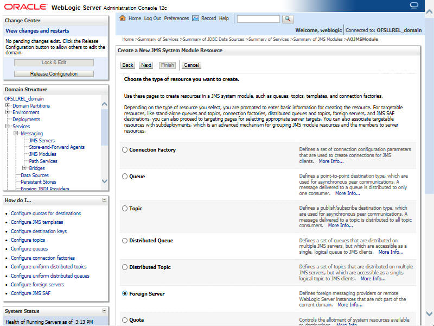Open Configure quotas for destinations help link
The width and height of the screenshot is (434, 326).
coord(46,214)
